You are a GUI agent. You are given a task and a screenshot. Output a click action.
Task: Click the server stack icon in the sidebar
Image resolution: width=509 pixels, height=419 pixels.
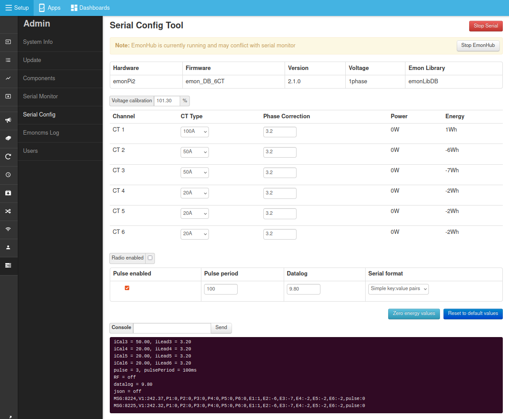pos(8,265)
